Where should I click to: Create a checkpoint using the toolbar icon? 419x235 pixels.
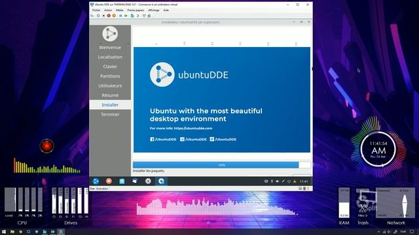(x=132, y=16)
